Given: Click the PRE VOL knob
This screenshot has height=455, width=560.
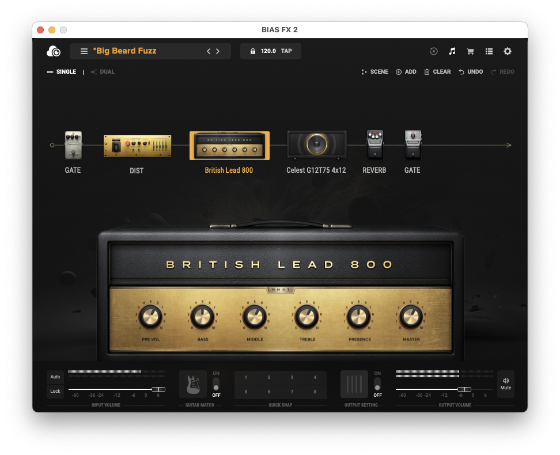Looking at the screenshot, I should coord(150,317).
